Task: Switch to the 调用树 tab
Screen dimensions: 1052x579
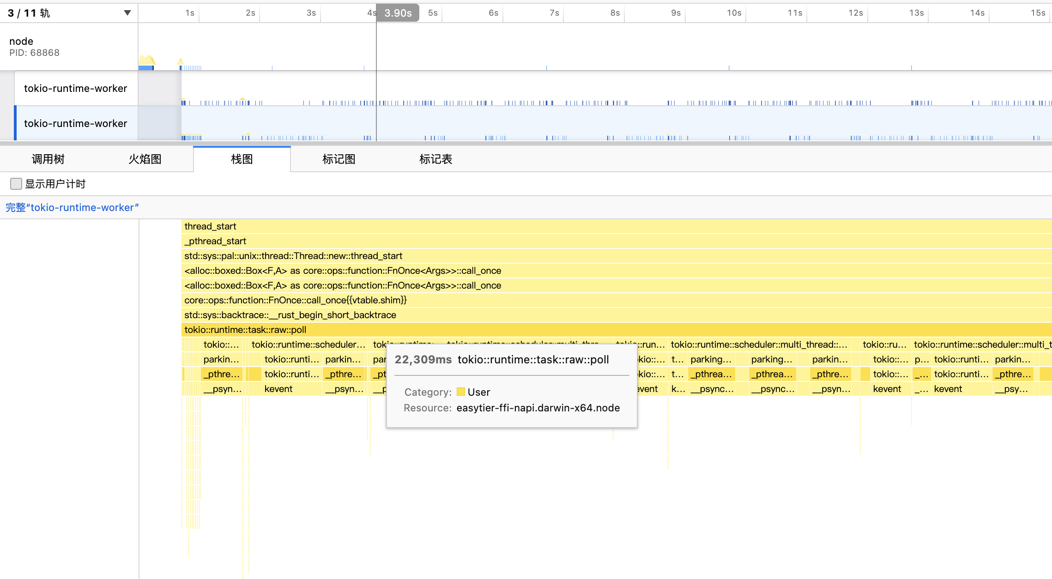Action: (48, 159)
